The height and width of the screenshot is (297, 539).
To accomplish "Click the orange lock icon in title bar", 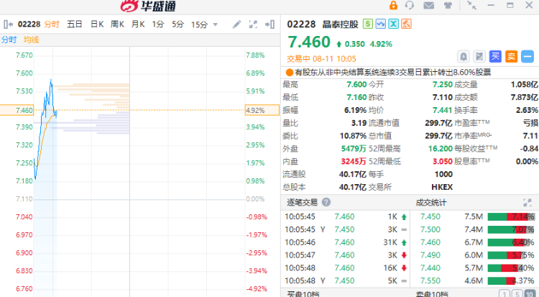I will [393, 6].
